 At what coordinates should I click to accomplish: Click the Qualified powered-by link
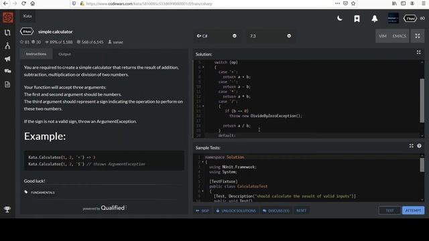[113, 208]
